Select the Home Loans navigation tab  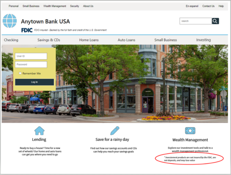(89, 40)
